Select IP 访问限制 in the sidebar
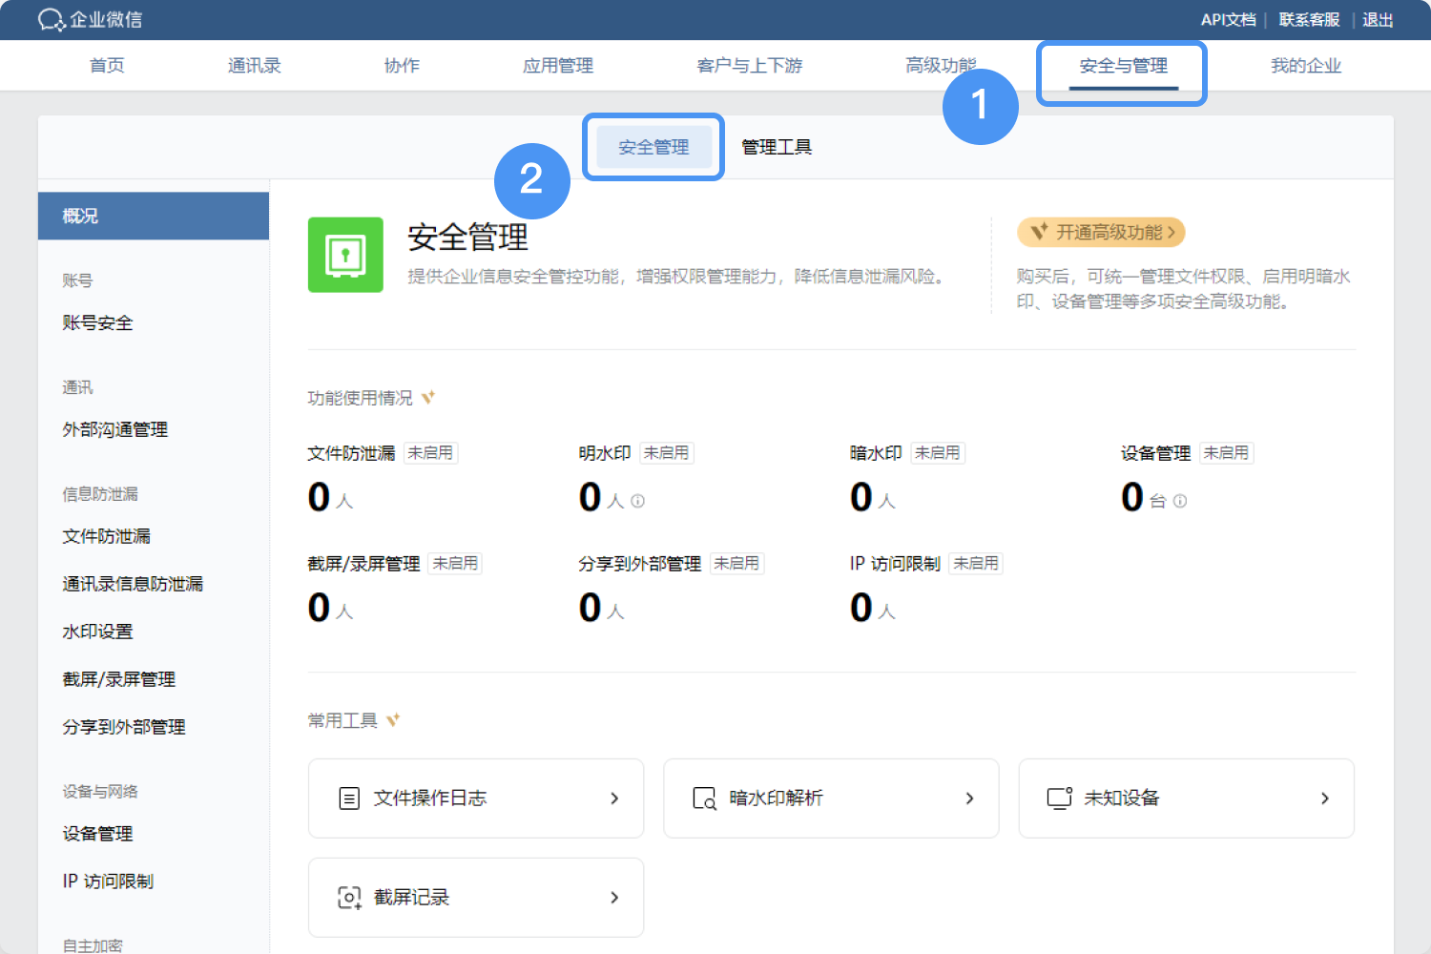1431x954 pixels. tap(108, 881)
